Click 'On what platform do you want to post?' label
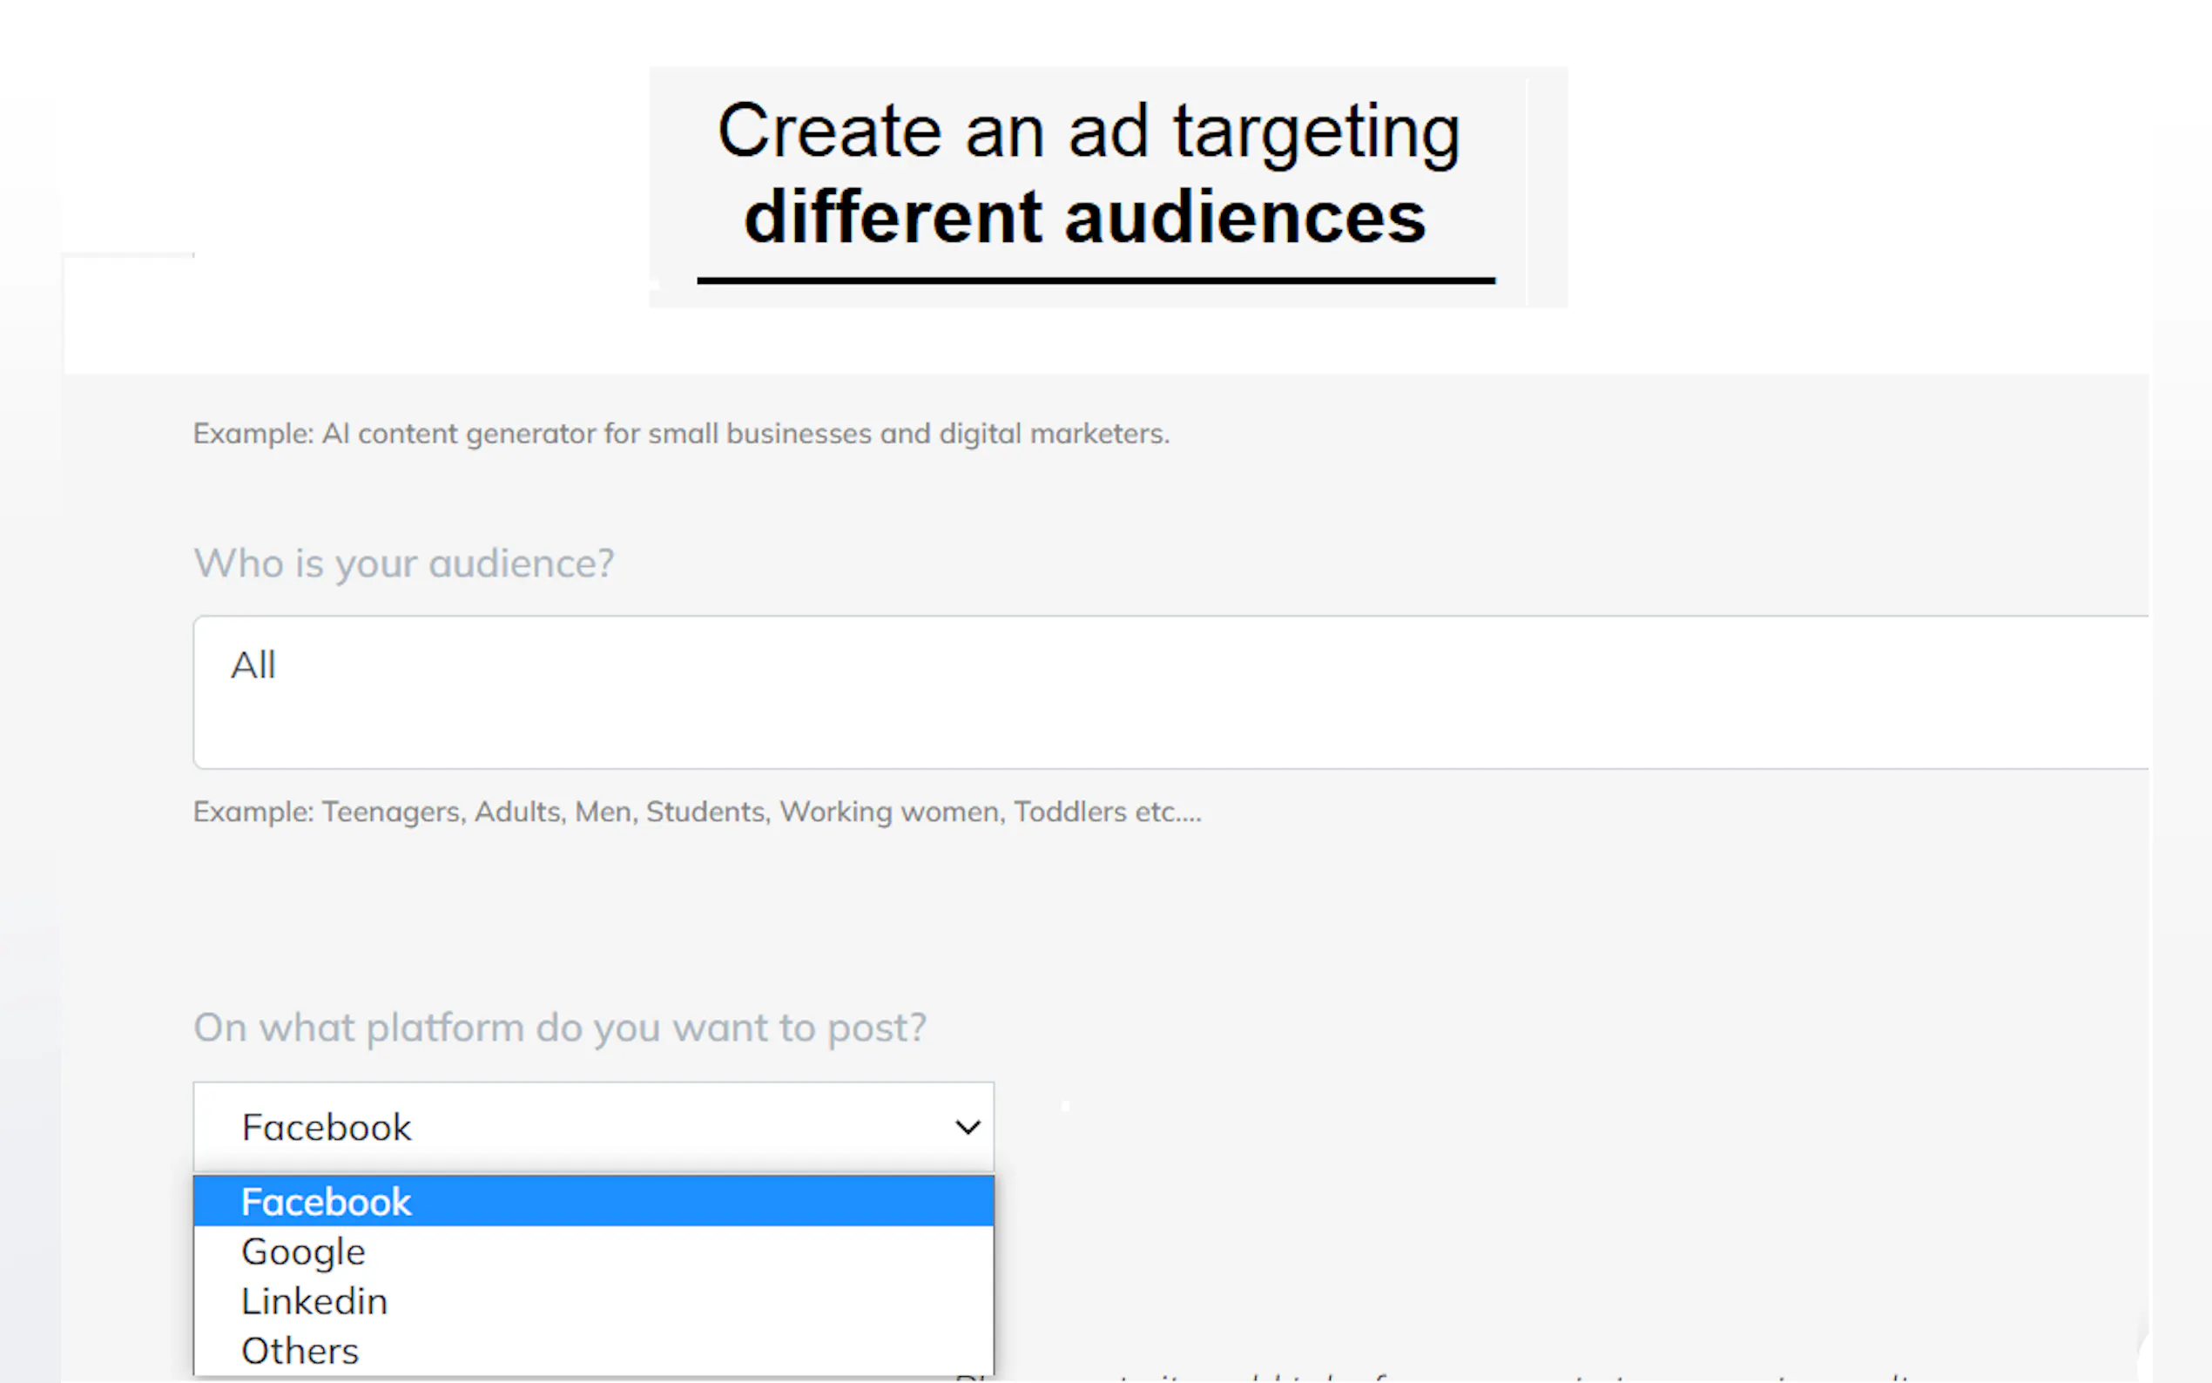 tap(560, 1028)
